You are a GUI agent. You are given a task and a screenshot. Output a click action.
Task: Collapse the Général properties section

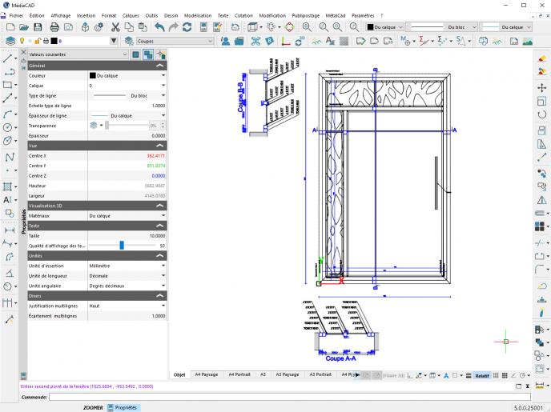160,66
